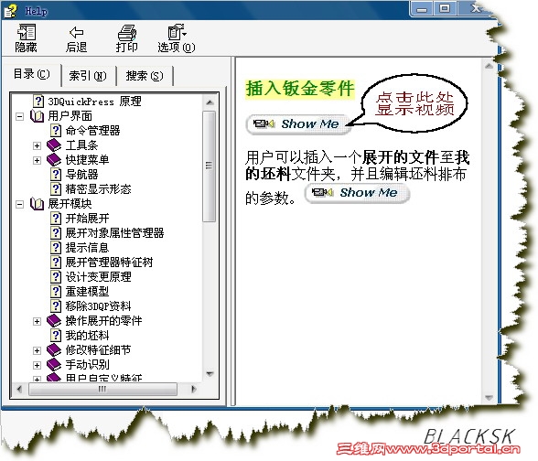Click the purple book icon beside 工具条
Image resolution: width=538 pixels, height=461 pixels.
click(x=54, y=145)
